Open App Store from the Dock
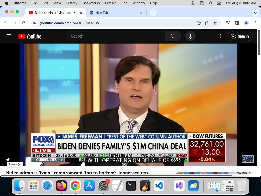Image resolution: width=261 pixels, height=196 pixels. pyautogui.click(x=89, y=186)
